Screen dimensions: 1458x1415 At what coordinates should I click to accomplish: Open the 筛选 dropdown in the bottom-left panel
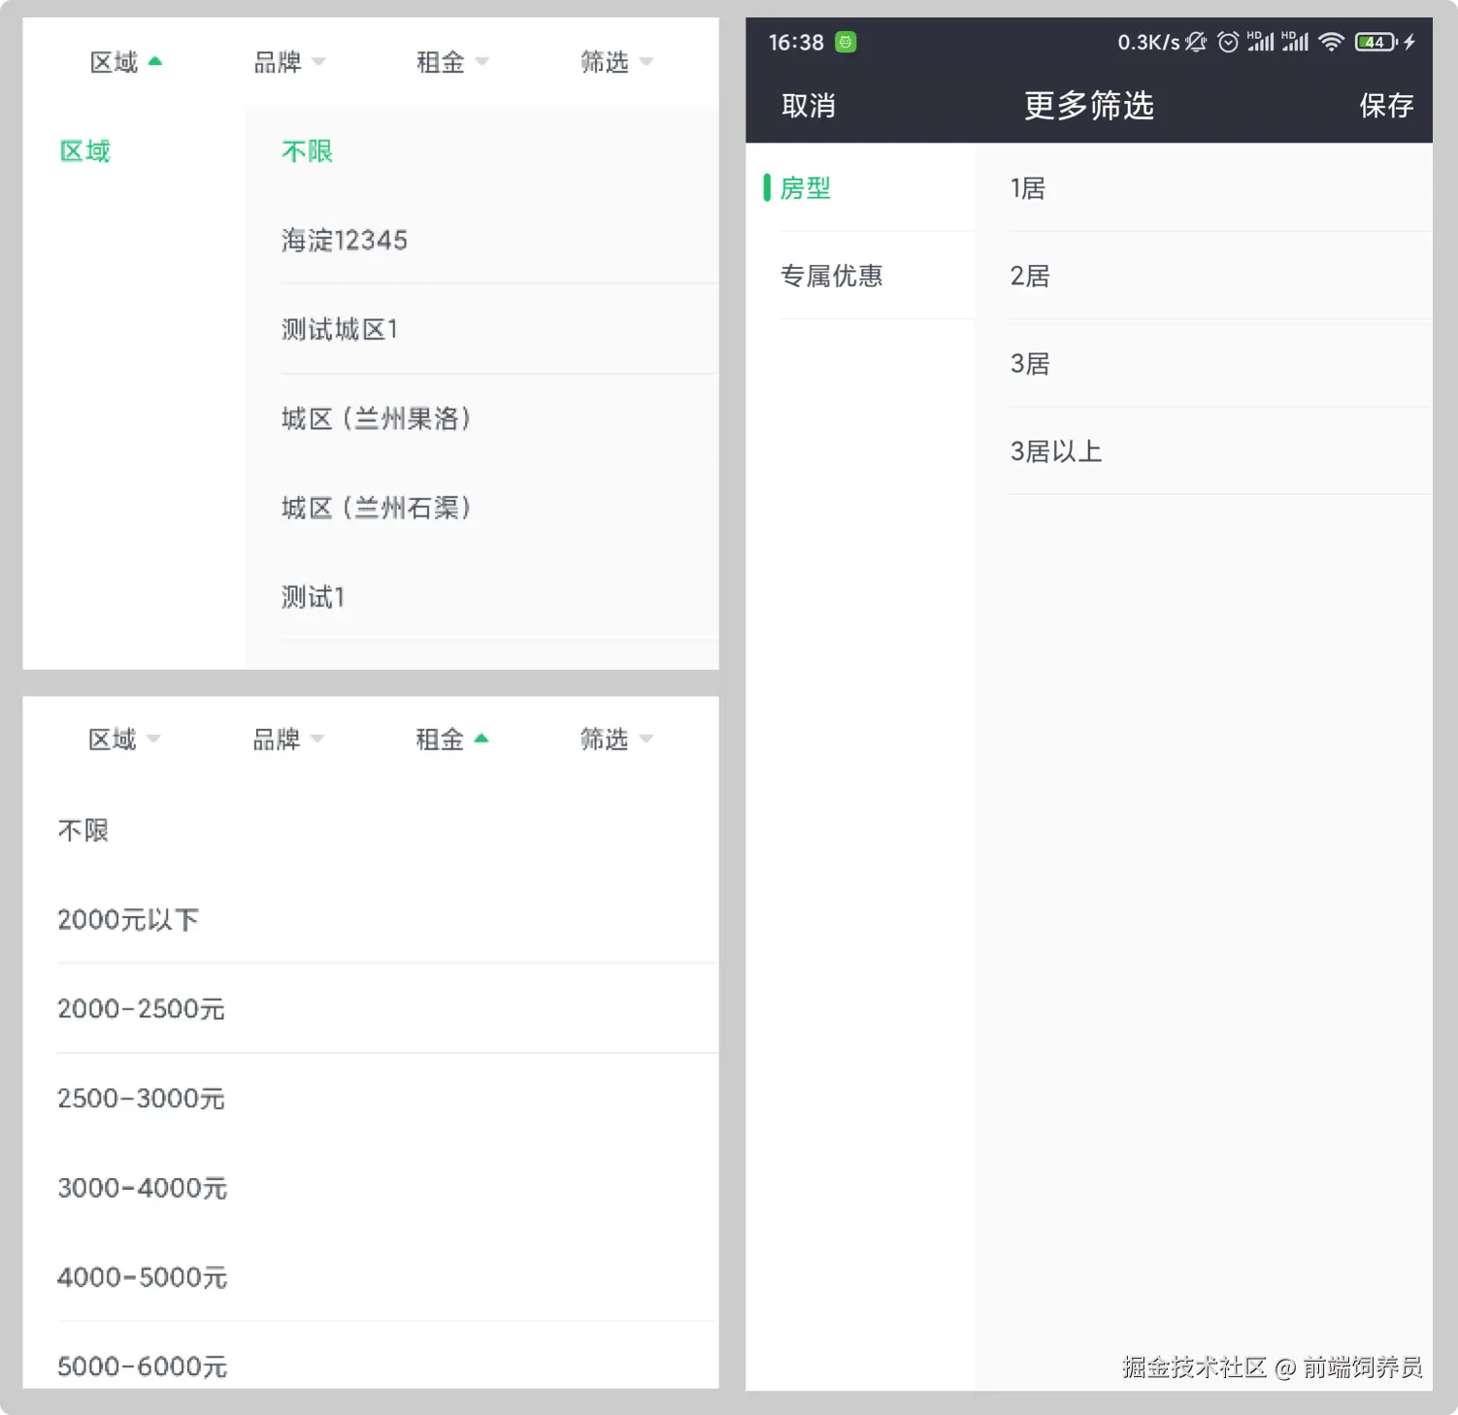coord(616,740)
